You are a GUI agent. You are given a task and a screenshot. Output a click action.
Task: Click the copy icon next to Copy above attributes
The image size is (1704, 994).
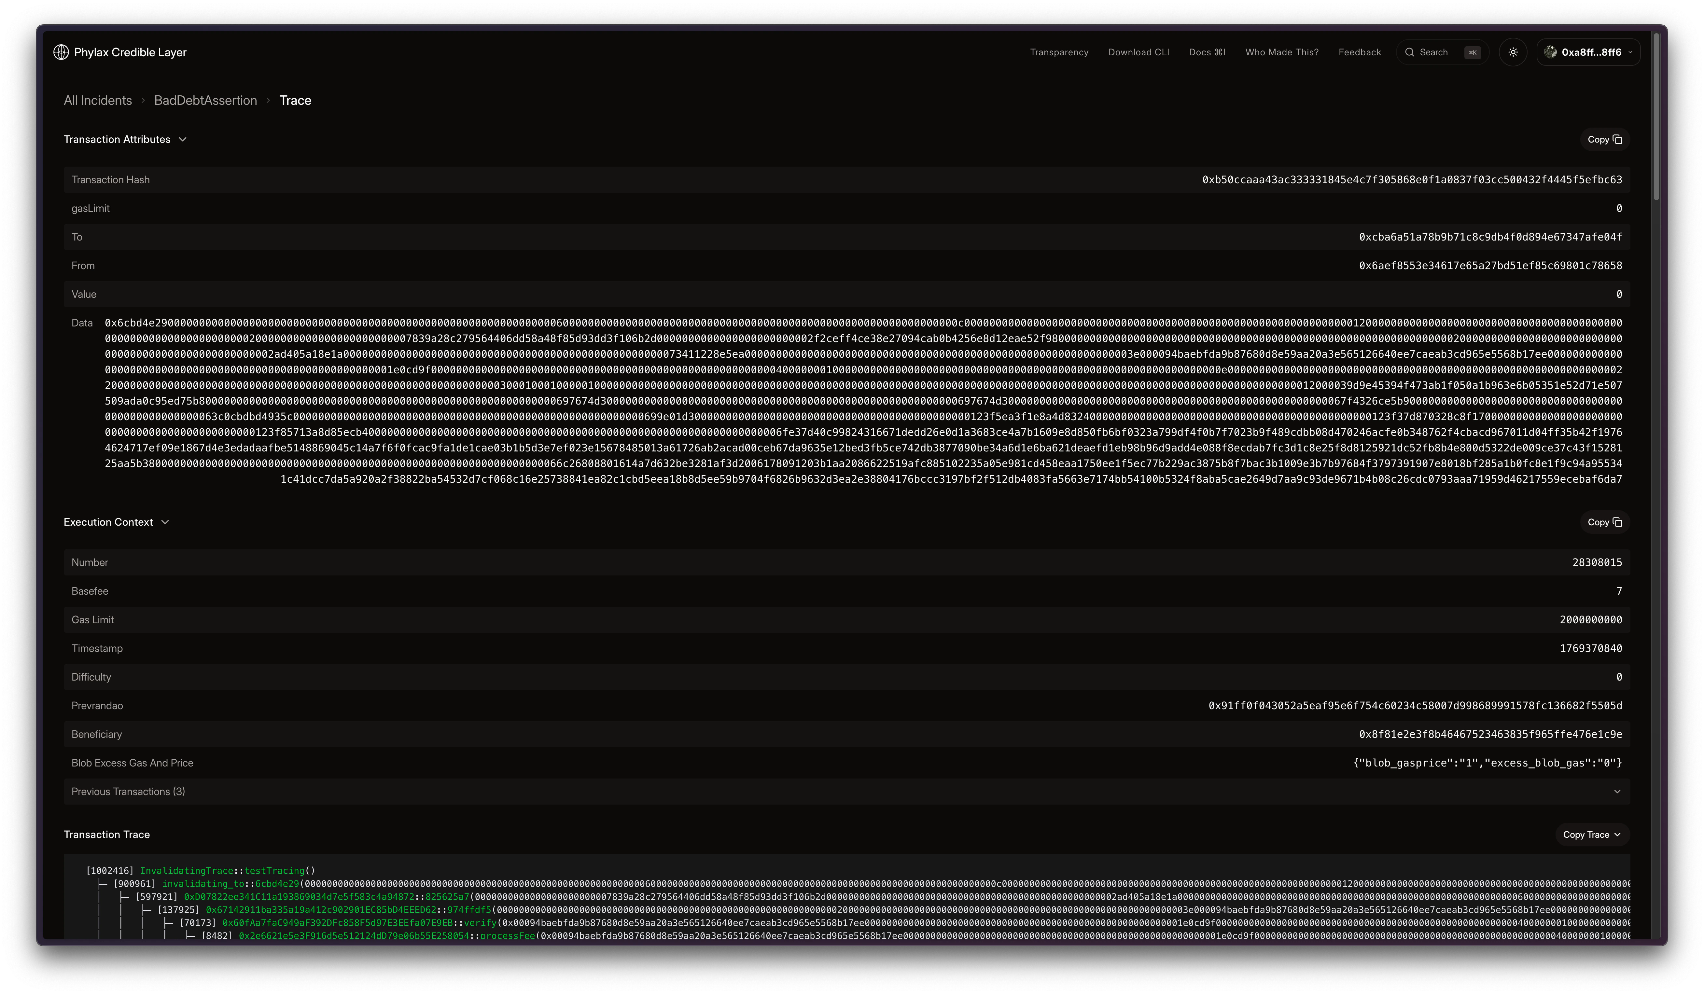1617,139
